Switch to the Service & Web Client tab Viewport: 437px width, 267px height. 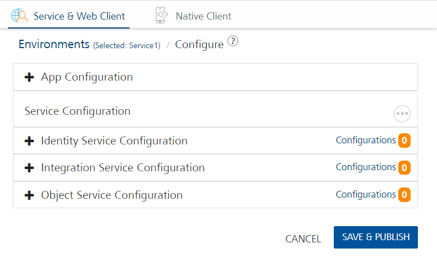point(79,16)
